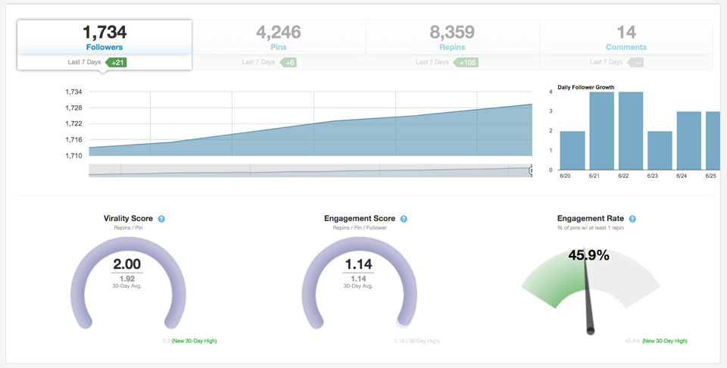Open the Engagement Rate help icon

pyautogui.click(x=632, y=219)
